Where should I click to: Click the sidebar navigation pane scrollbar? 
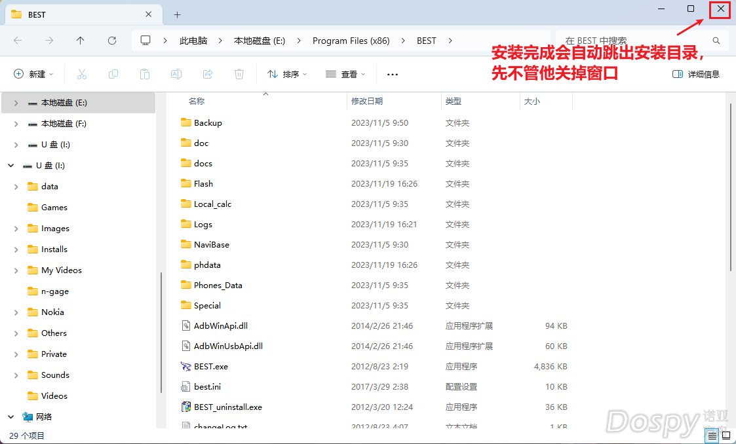pyautogui.click(x=161, y=332)
